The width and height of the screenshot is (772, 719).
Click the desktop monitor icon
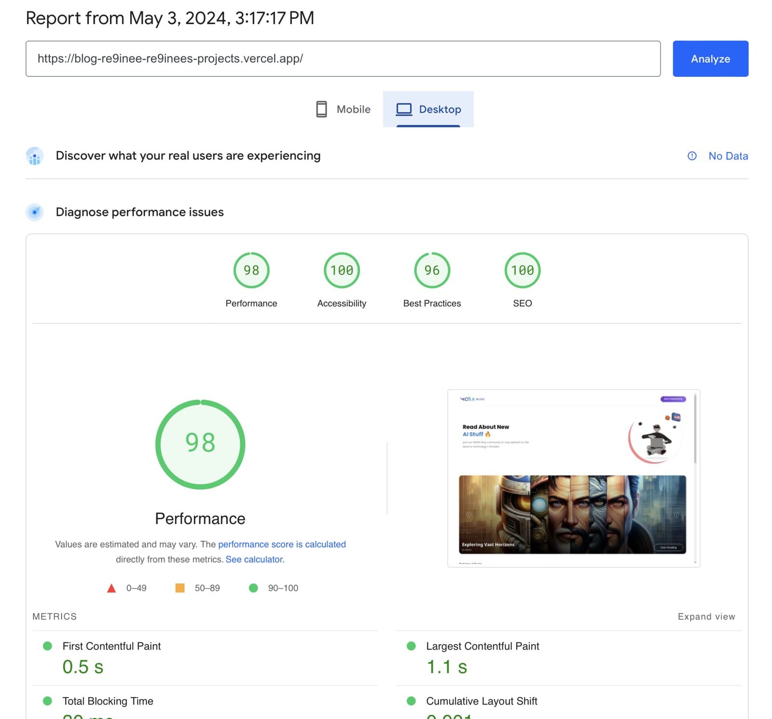pos(404,109)
